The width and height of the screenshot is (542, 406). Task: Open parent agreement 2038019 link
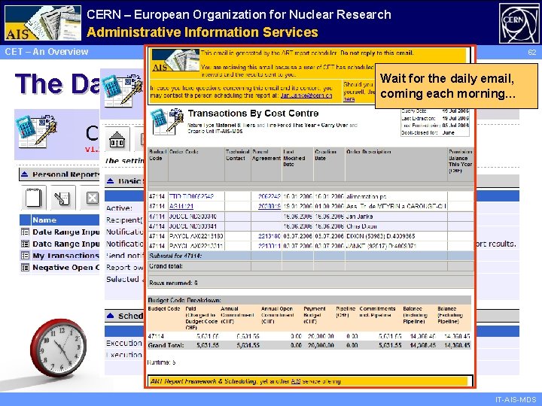tap(269, 206)
